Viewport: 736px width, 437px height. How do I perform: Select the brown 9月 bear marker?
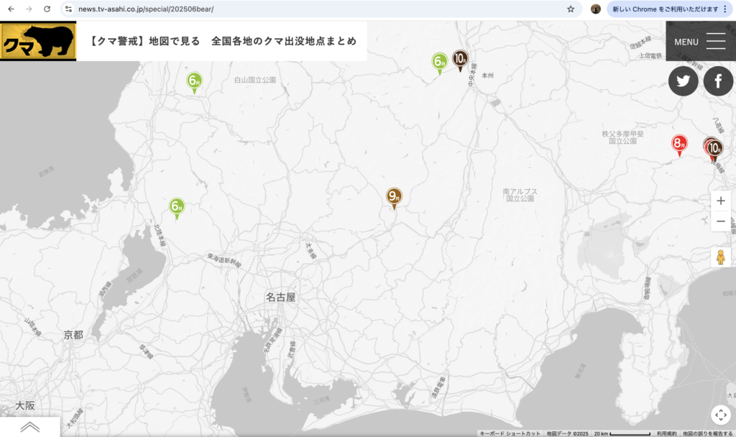[x=394, y=197]
